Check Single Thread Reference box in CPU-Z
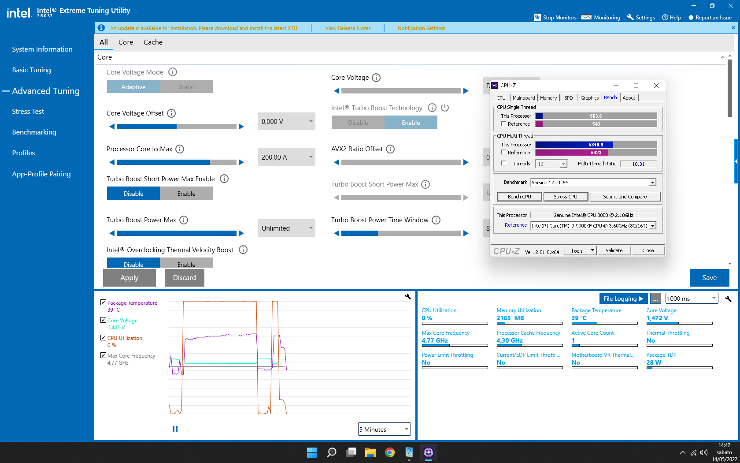The width and height of the screenshot is (740, 463). point(503,124)
